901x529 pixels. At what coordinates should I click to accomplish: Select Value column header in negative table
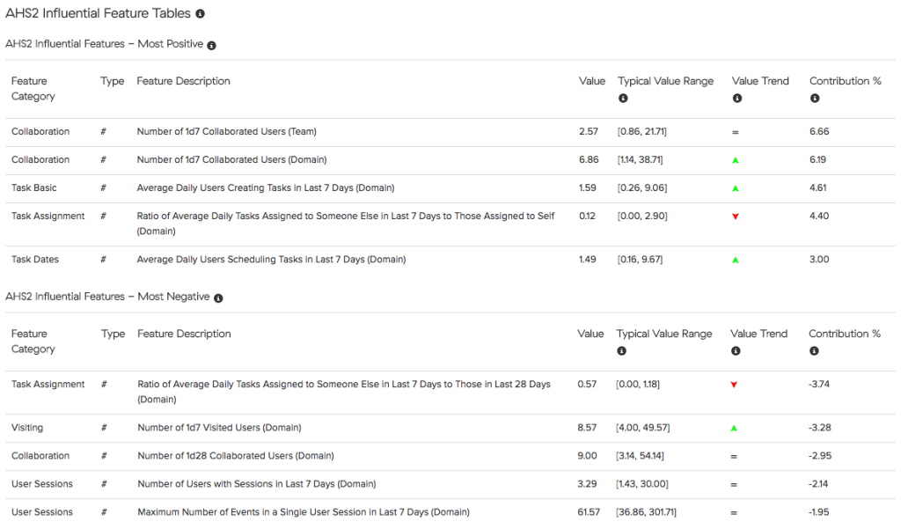coord(590,334)
